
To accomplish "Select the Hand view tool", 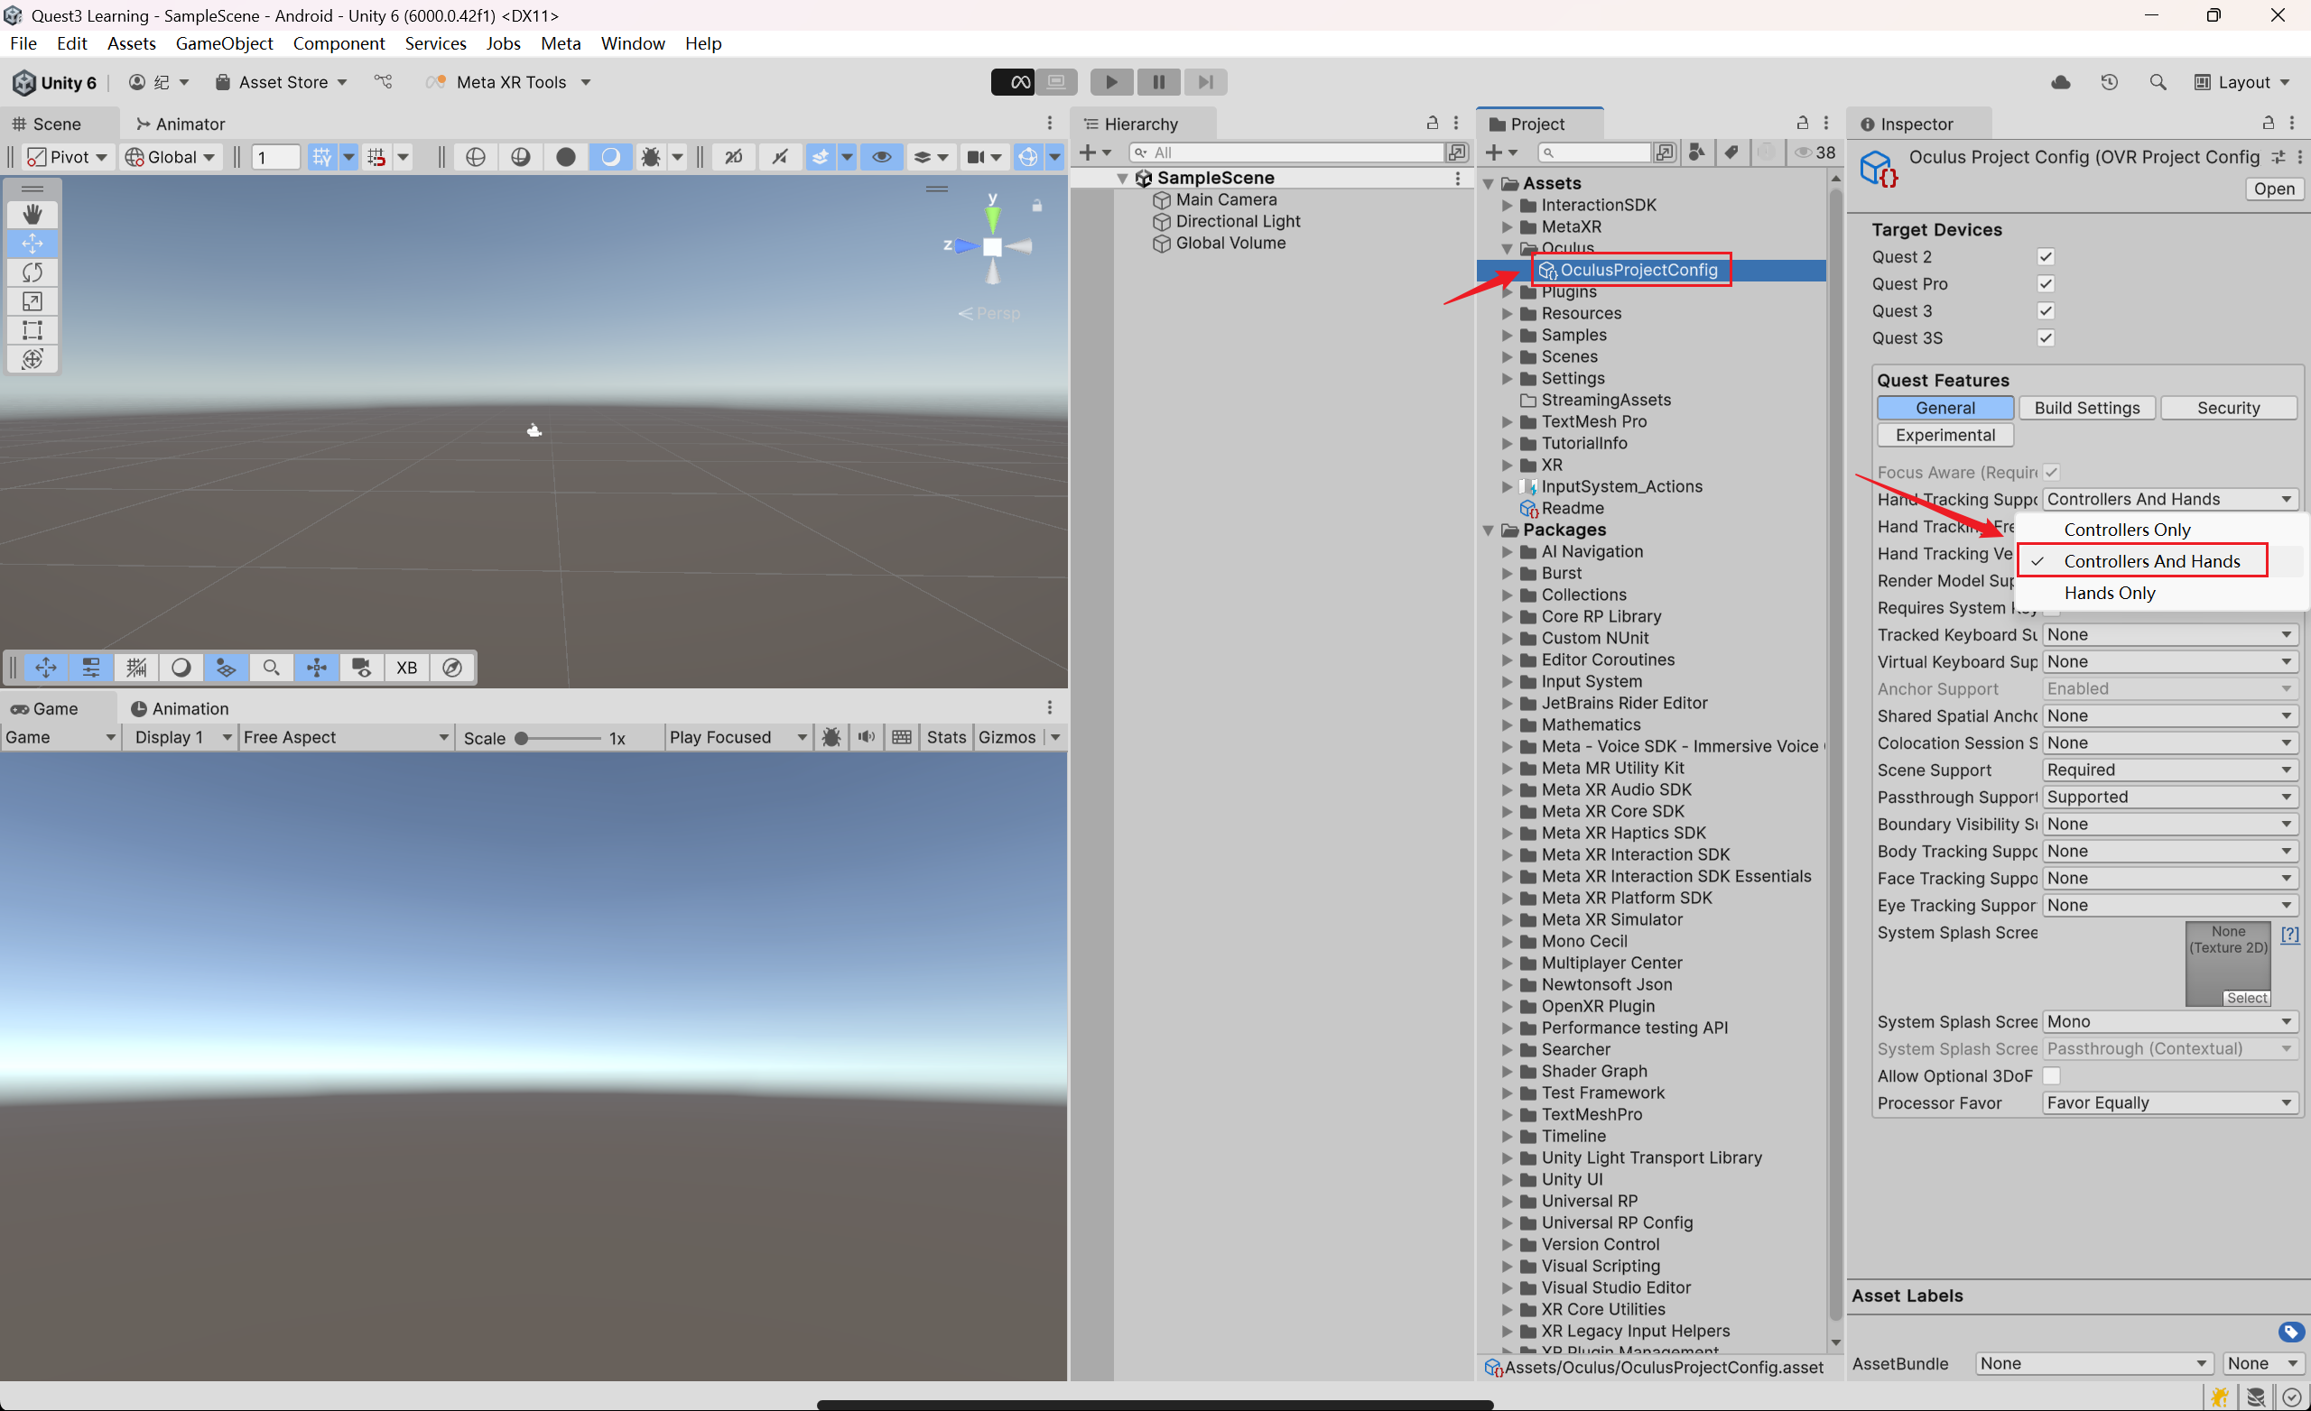I will click(x=32, y=215).
